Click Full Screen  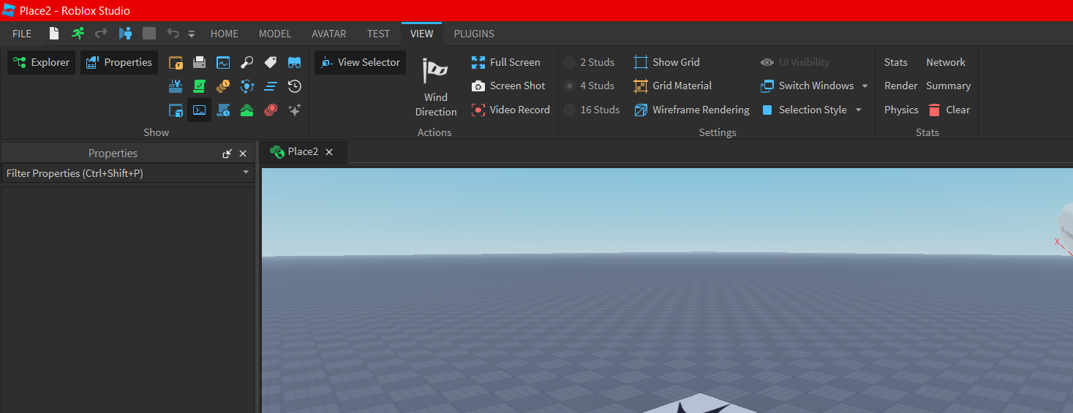click(506, 63)
